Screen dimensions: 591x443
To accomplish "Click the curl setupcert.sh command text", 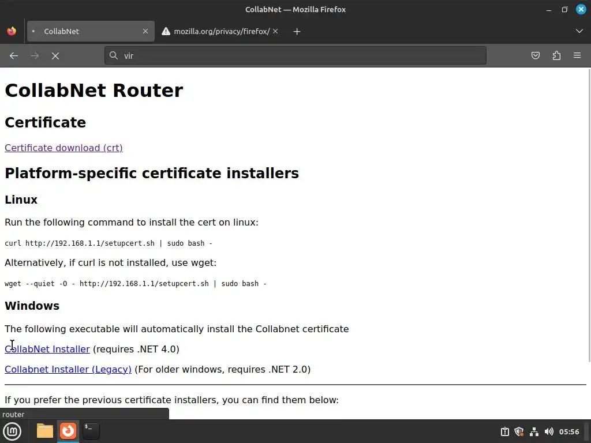I will coord(109,243).
